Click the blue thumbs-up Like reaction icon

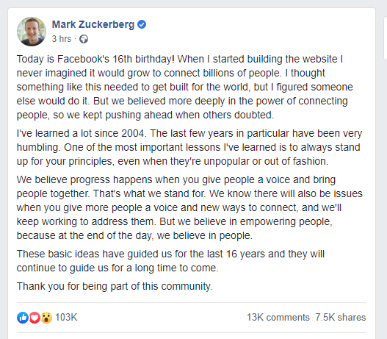click(23, 318)
